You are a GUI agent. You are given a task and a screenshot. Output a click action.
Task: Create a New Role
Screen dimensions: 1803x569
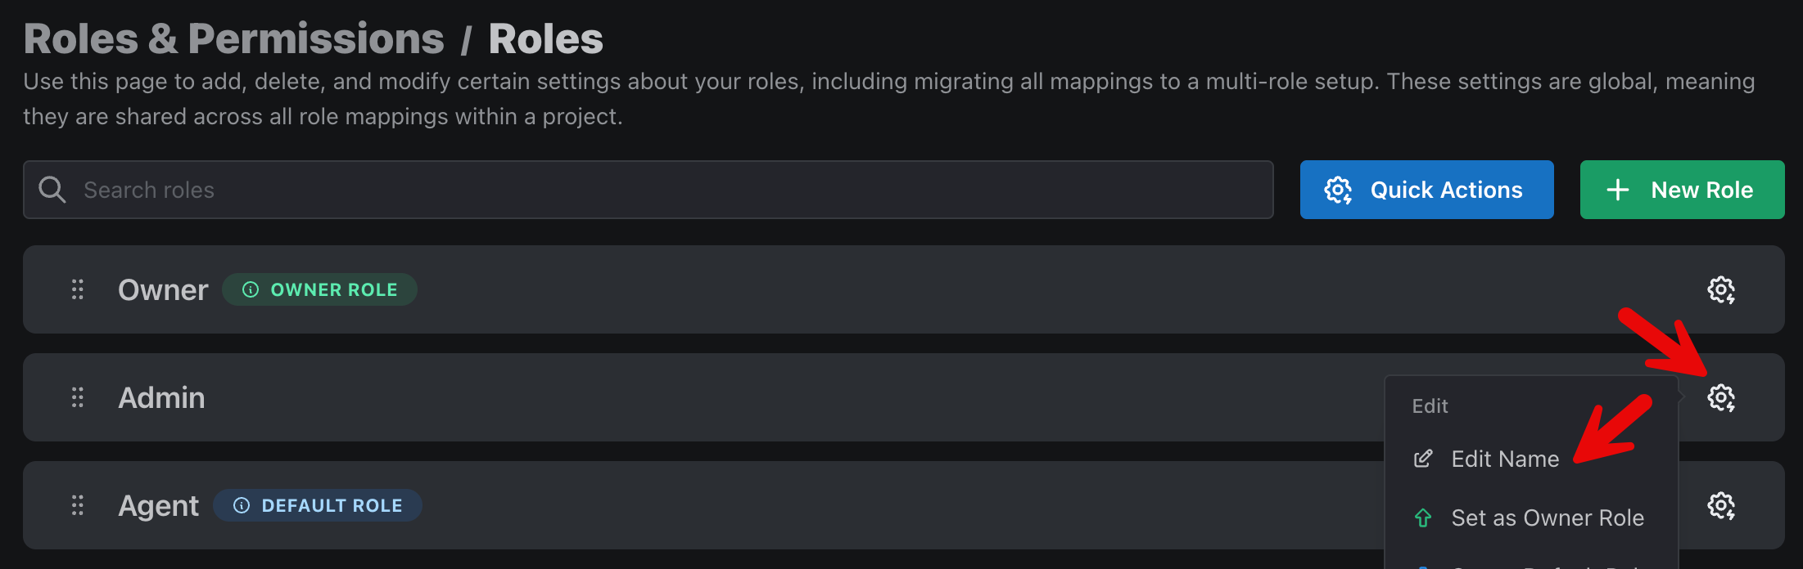[x=1682, y=190]
